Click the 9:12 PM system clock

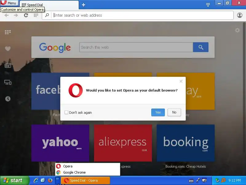click(x=235, y=180)
